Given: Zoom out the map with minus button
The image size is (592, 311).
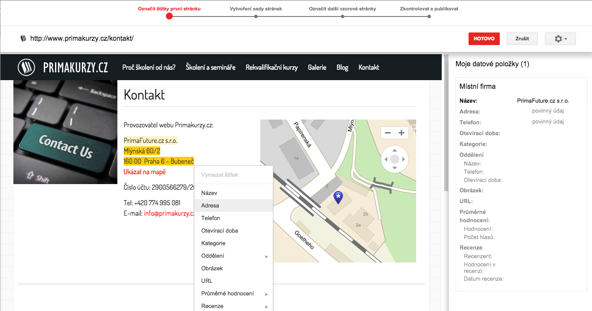Looking at the screenshot, I should (388, 133).
